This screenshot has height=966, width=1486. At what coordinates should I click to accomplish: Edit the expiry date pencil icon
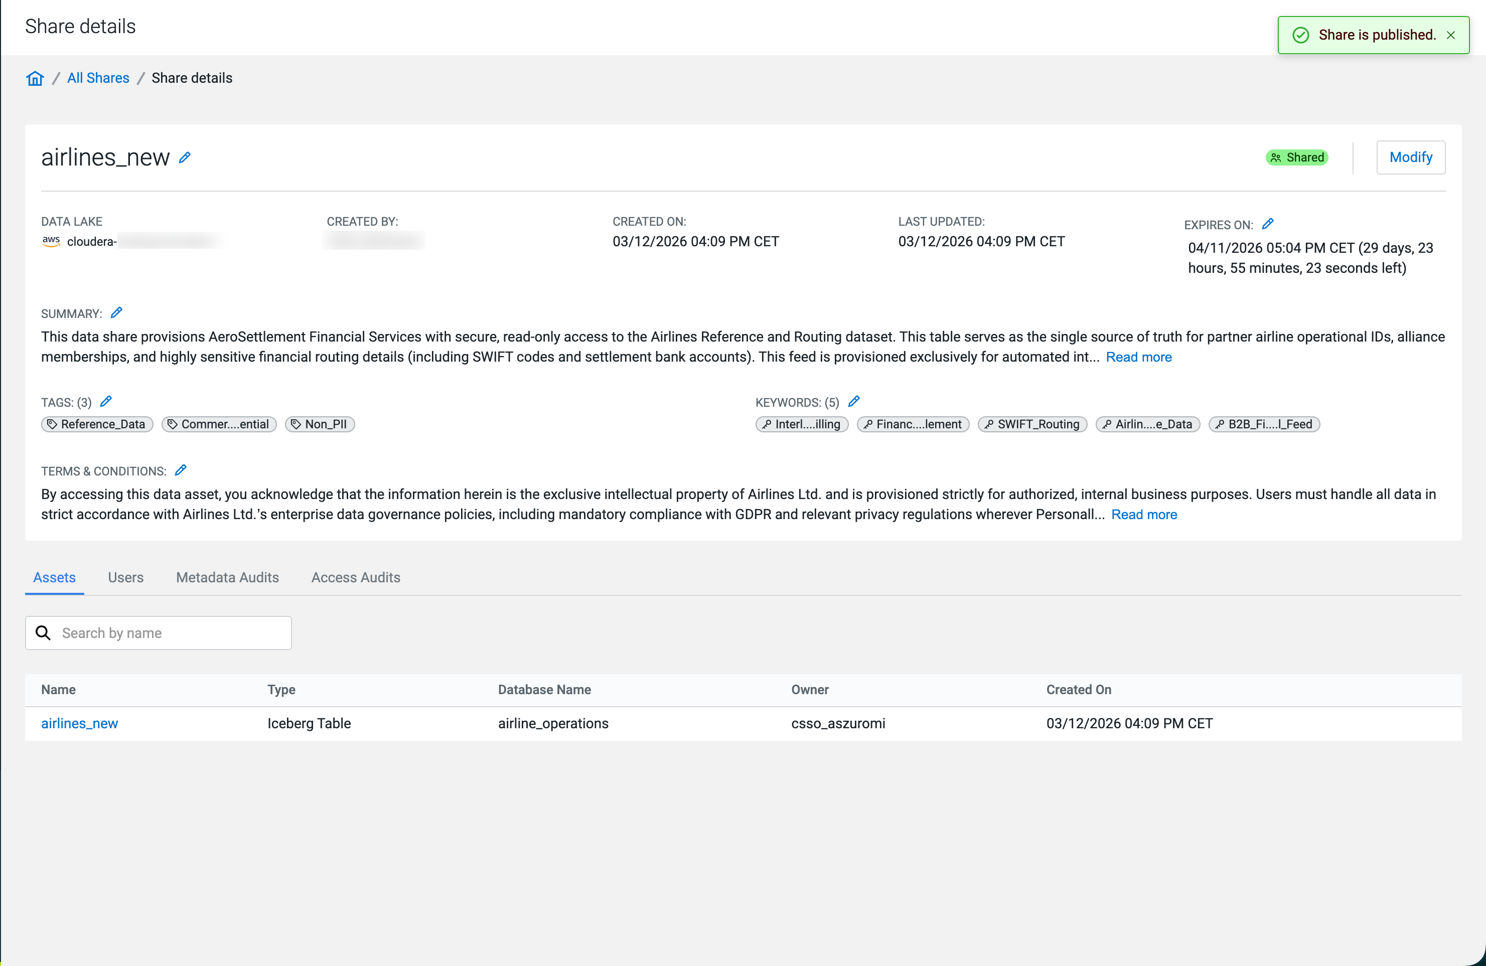coord(1267,224)
